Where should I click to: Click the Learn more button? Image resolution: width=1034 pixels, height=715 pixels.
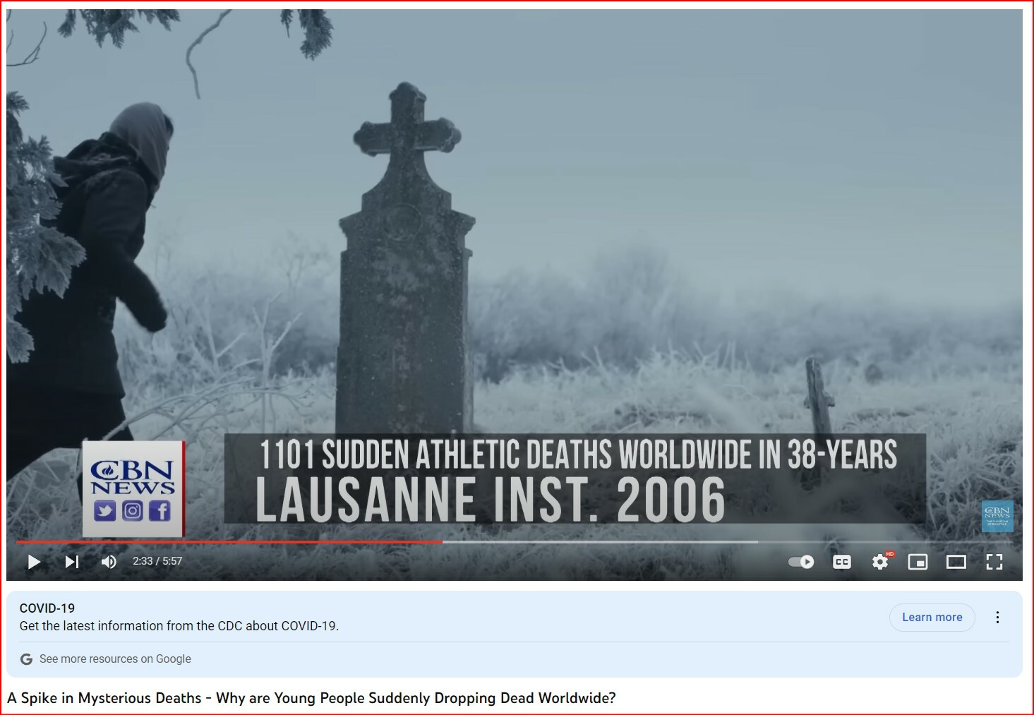coord(932,617)
